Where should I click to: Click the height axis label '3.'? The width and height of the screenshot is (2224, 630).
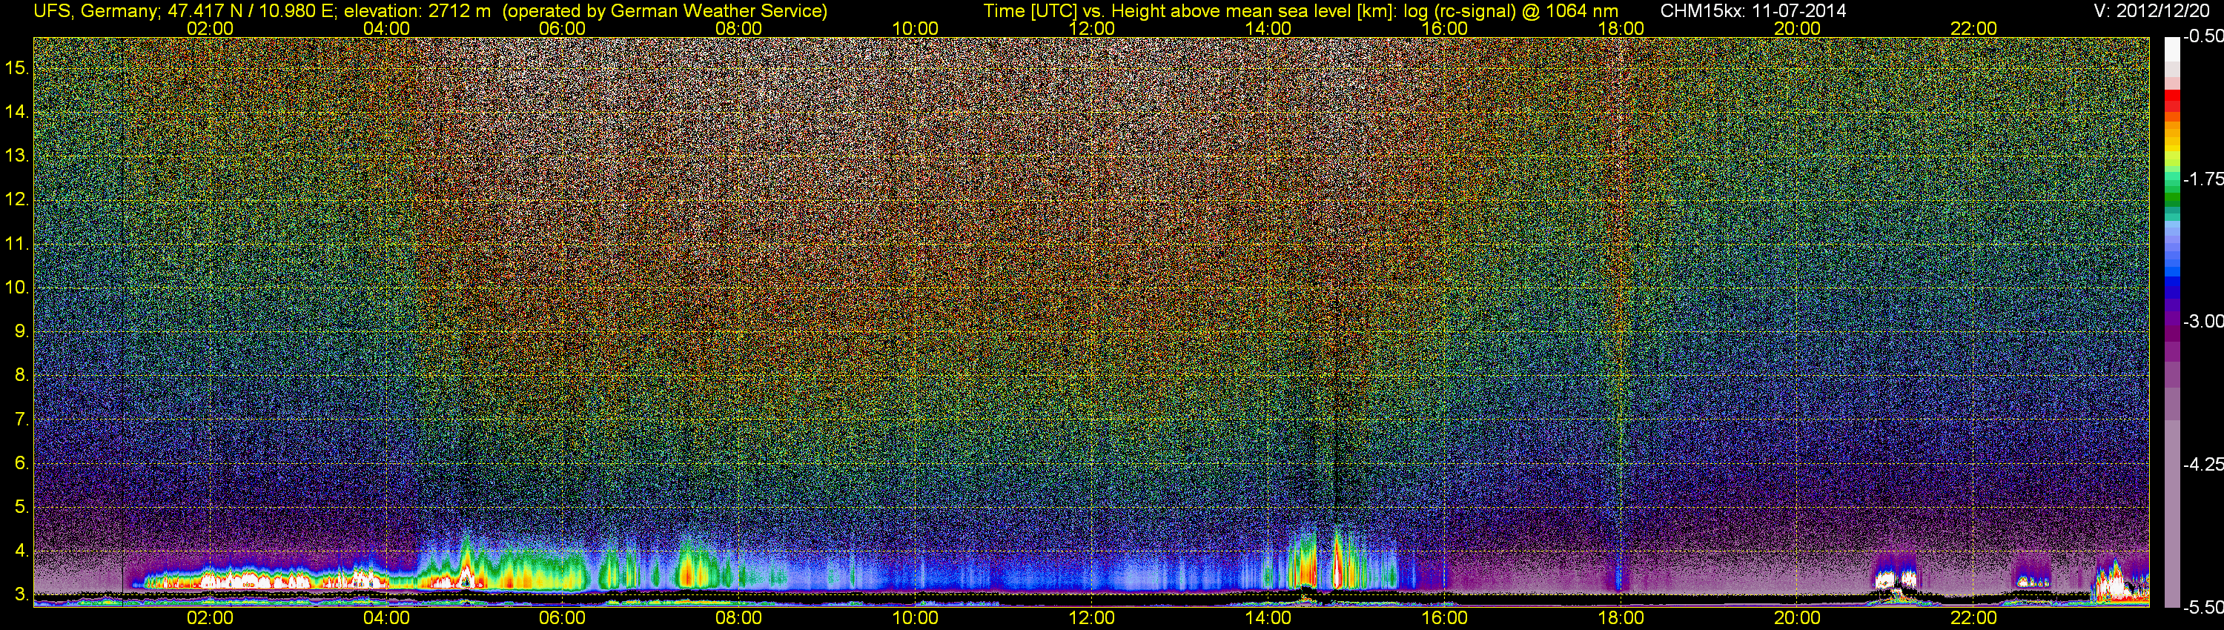click(22, 594)
